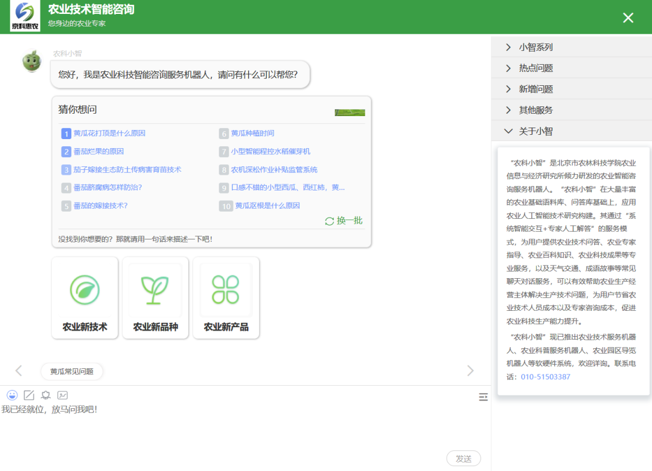652x471 pixels.
Task: Click the pencil edit icon above input
Action: tap(29, 395)
